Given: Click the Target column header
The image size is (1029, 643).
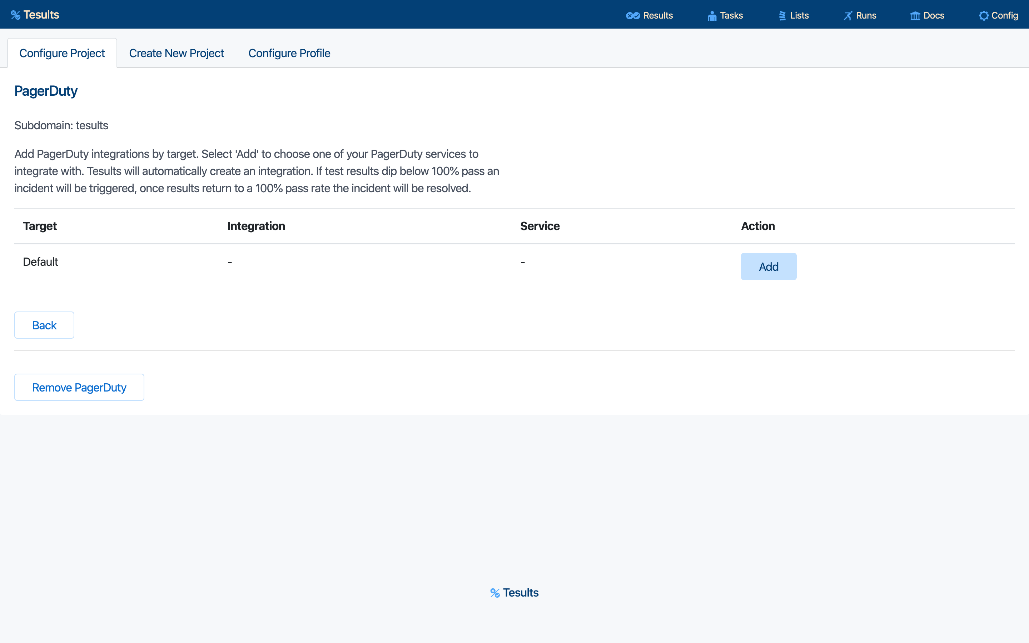Looking at the screenshot, I should (x=40, y=226).
